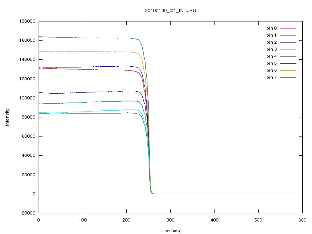Click the 600 x-axis tick label
The image size is (312, 234).
(x=302, y=220)
